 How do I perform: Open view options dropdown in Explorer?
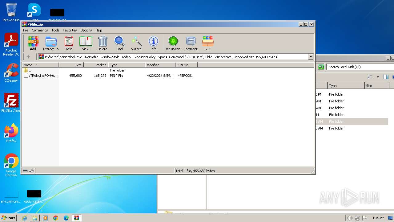point(378,77)
